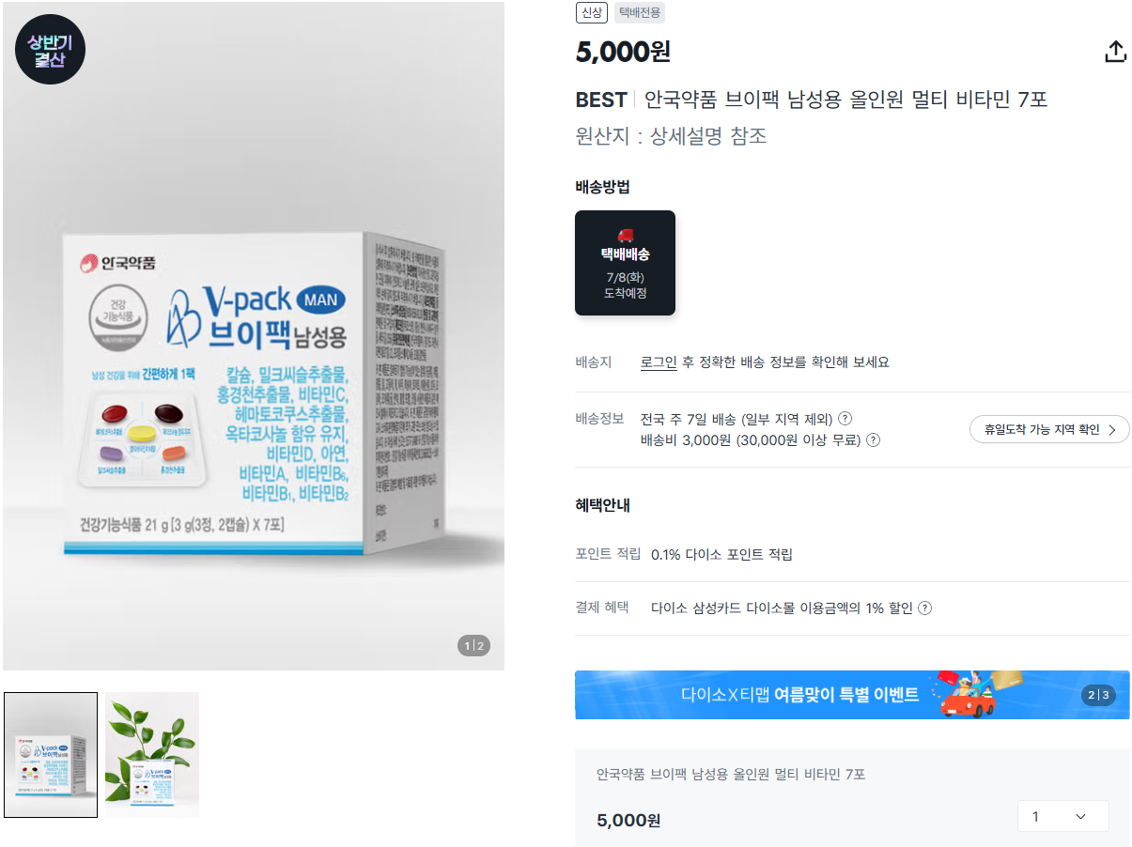Open help icon beside 전국 주 7일 배송
Viewport: 1132px width, 847px height.
tap(845, 419)
